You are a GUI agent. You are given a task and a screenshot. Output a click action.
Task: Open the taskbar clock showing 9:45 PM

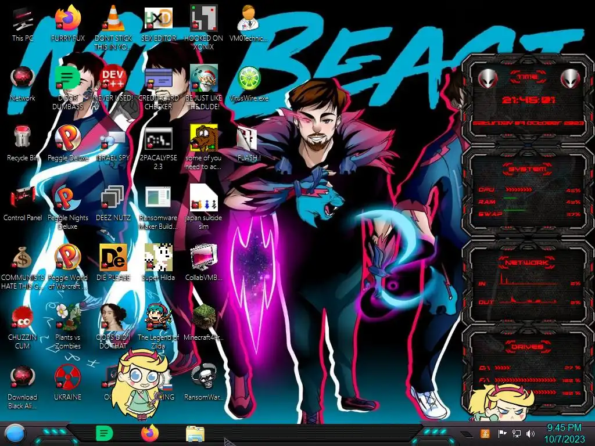tap(564, 433)
